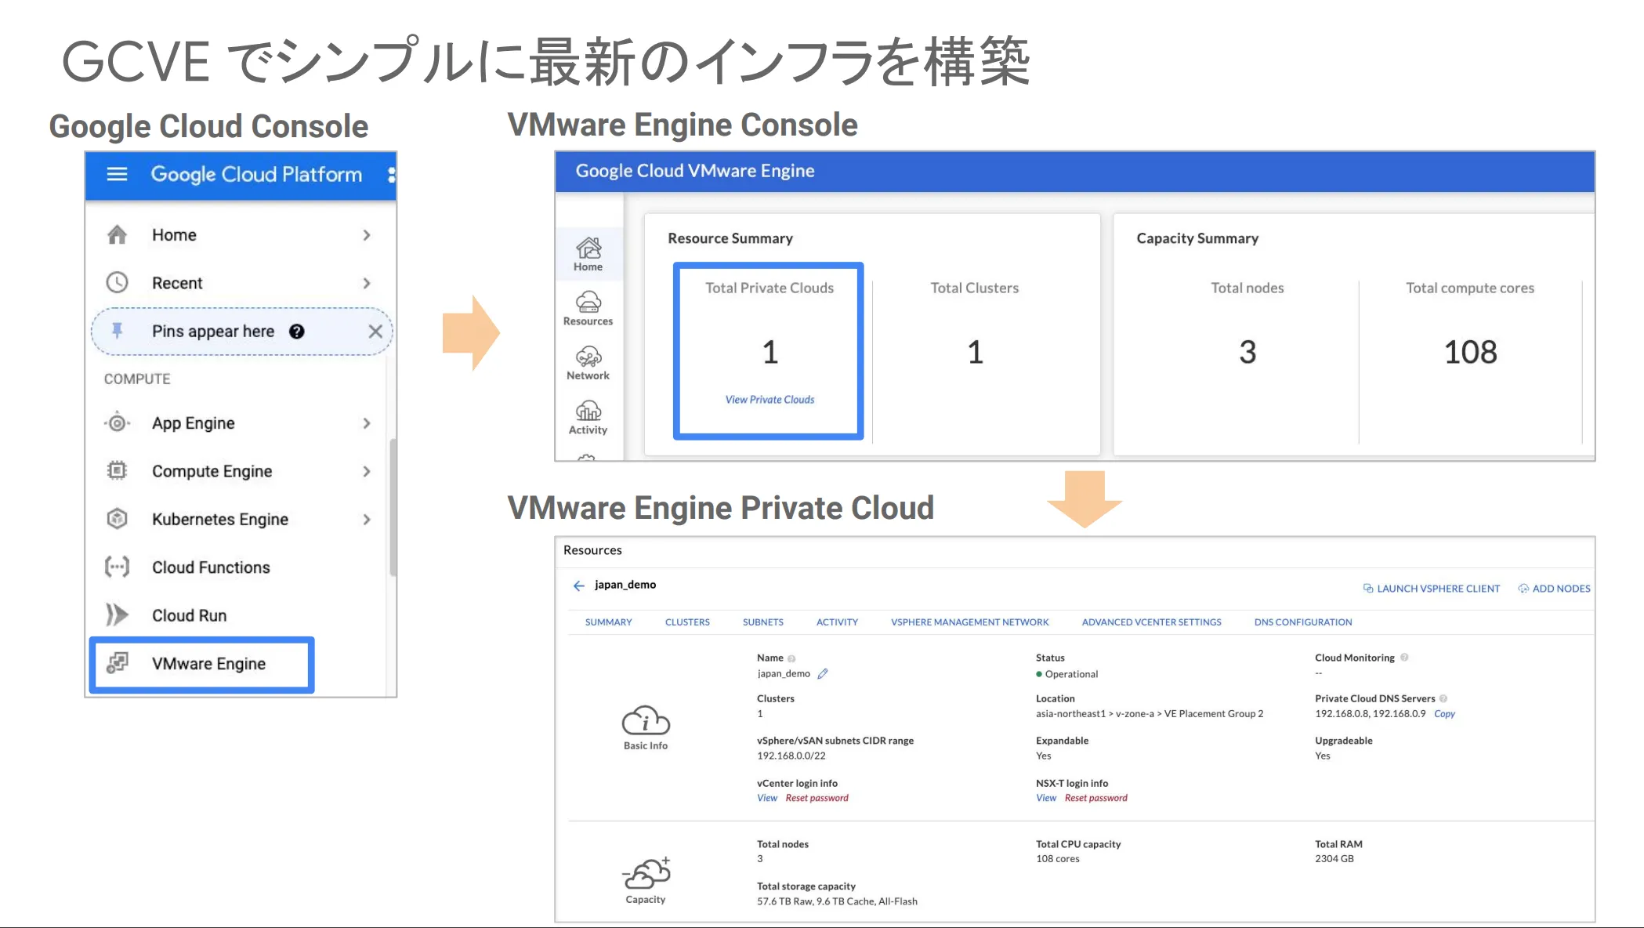Open the DNS Configuration tab
This screenshot has height=928, width=1644.
click(1303, 622)
